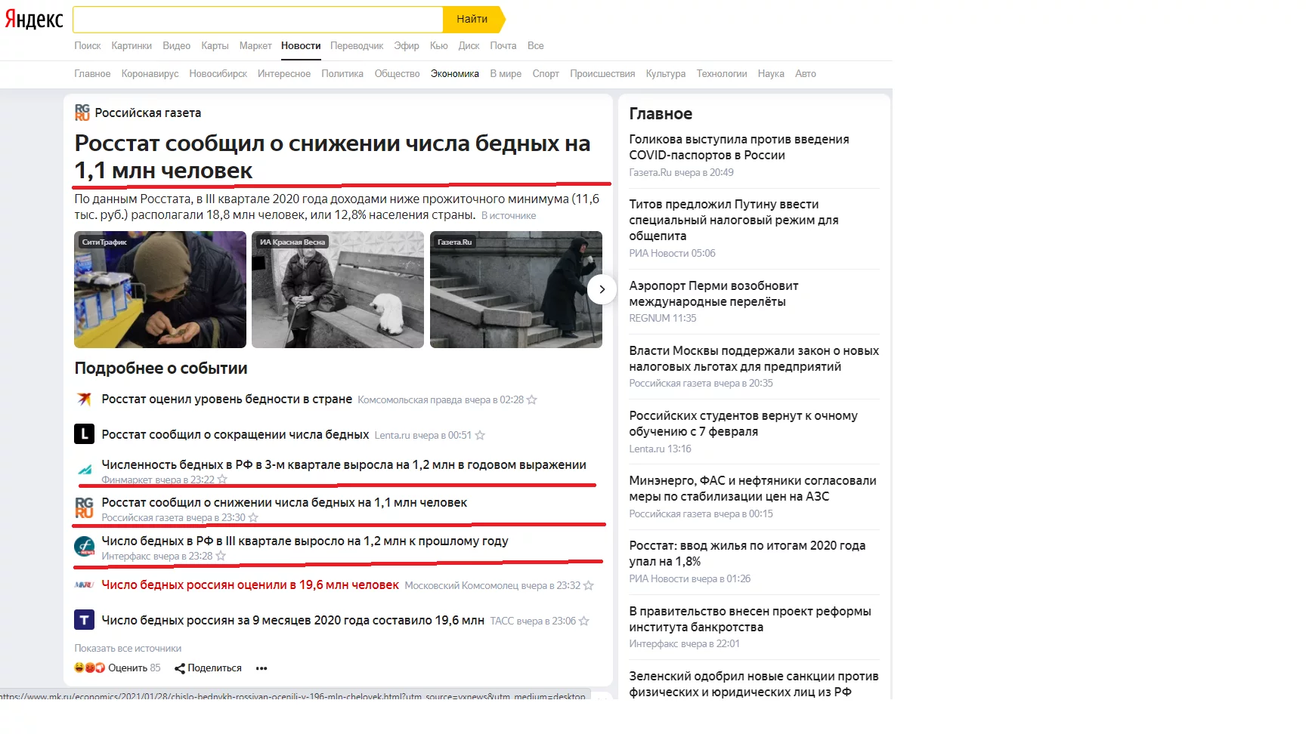The width and height of the screenshot is (1306, 734).
Task: Star the Интерфакс 23:28 article
Action: pos(221,556)
